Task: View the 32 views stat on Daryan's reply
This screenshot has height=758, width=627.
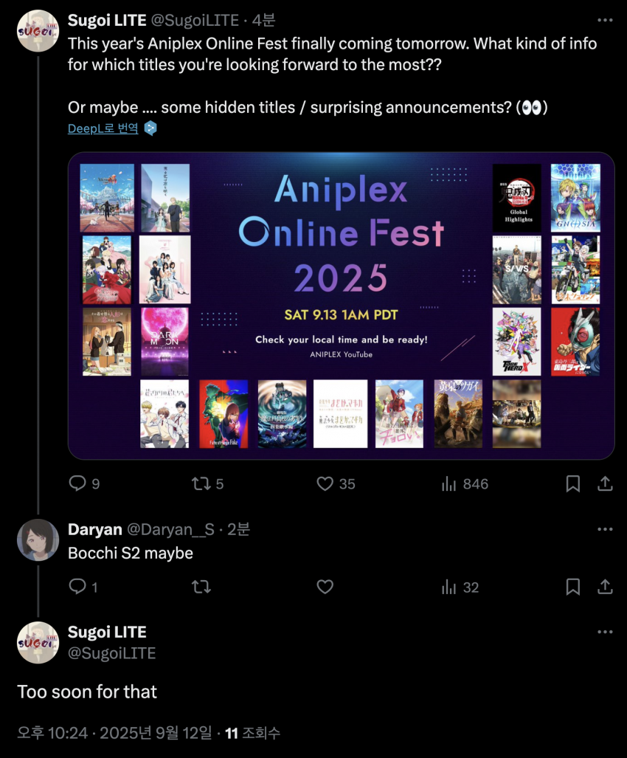Action: coord(460,587)
